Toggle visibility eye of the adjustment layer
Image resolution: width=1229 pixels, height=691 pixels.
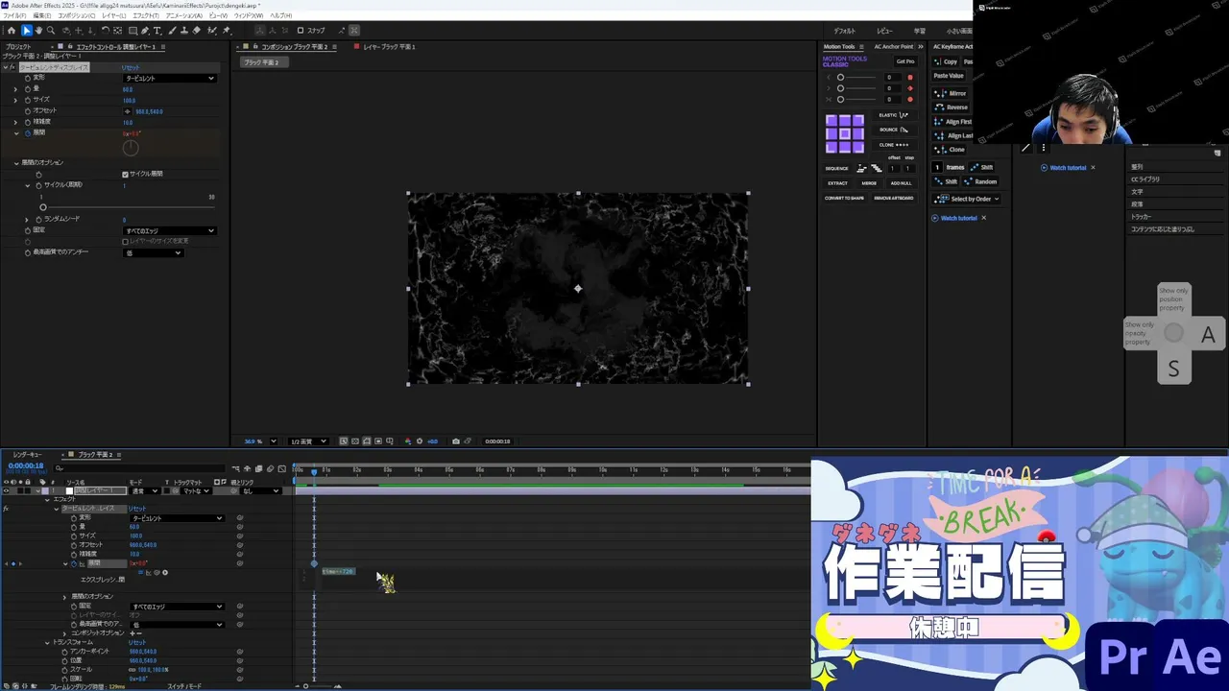[6, 490]
